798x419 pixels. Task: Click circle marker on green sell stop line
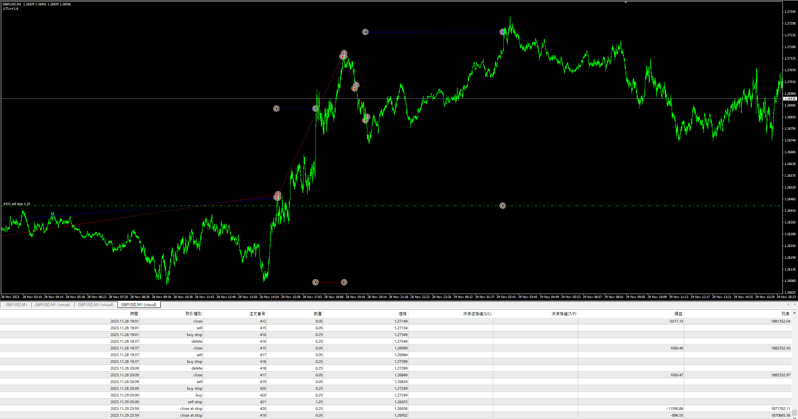[502, 206]
